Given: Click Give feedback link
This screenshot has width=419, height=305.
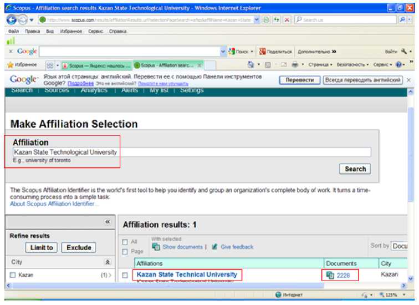Looking at the screenshot, I should pyautogui.click(x=237, y=247).
